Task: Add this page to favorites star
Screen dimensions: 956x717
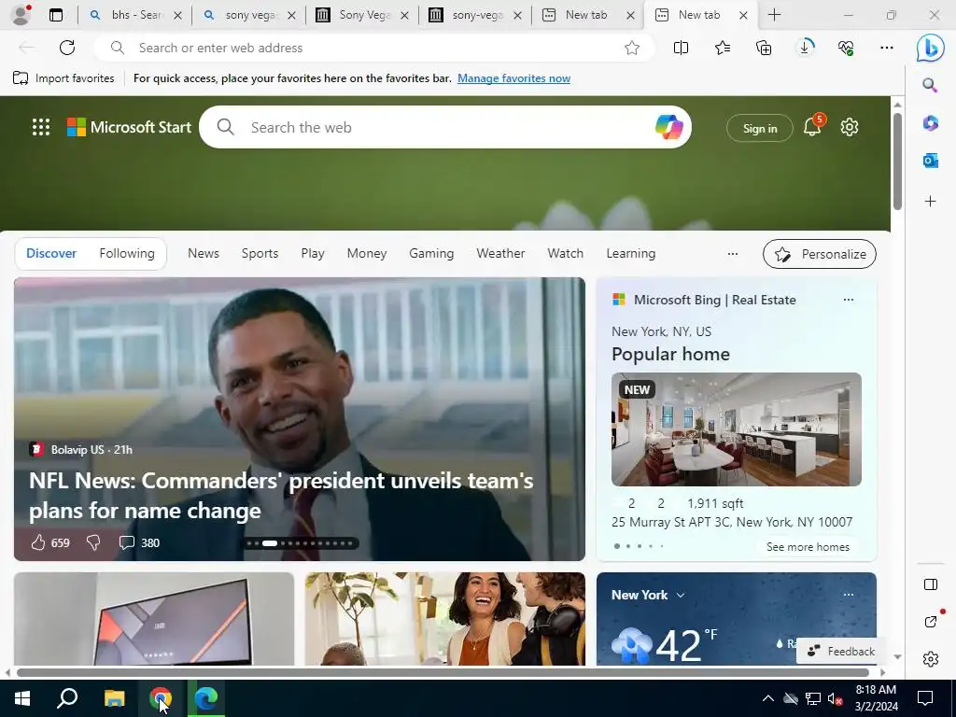Action: [x=632, y=48]
